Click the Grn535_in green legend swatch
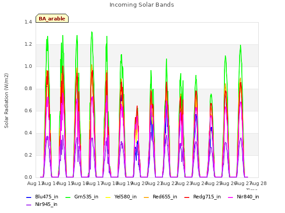This screenshot has height=213, width=285. click(68, 197)
